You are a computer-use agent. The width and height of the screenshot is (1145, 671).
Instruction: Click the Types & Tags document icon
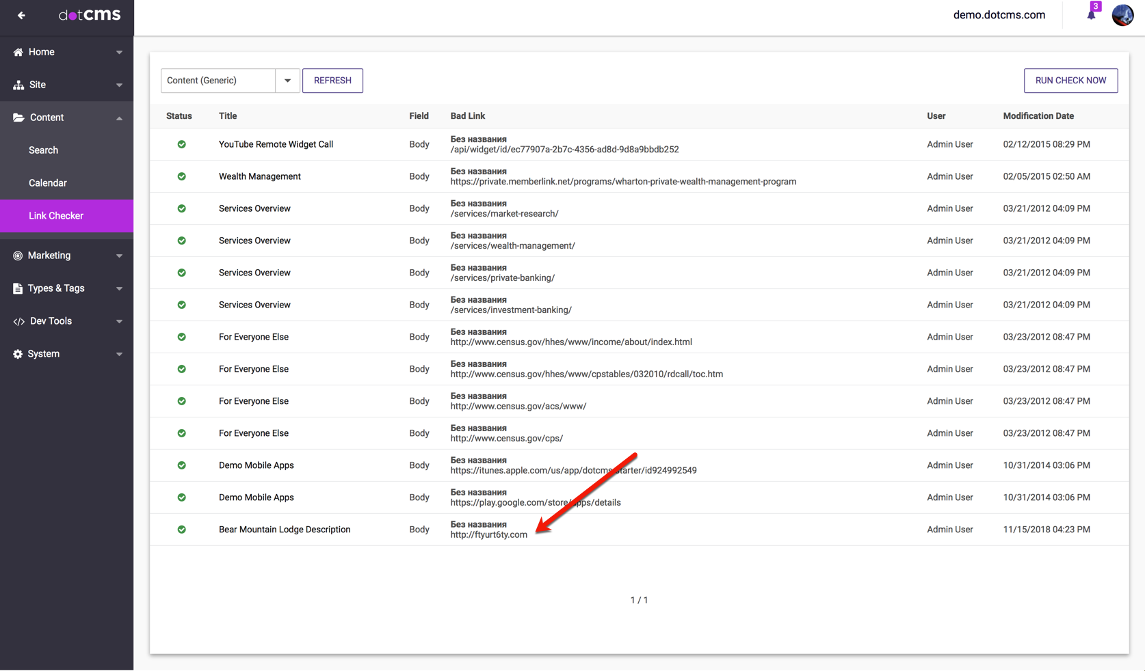click(x=18, y=288)
